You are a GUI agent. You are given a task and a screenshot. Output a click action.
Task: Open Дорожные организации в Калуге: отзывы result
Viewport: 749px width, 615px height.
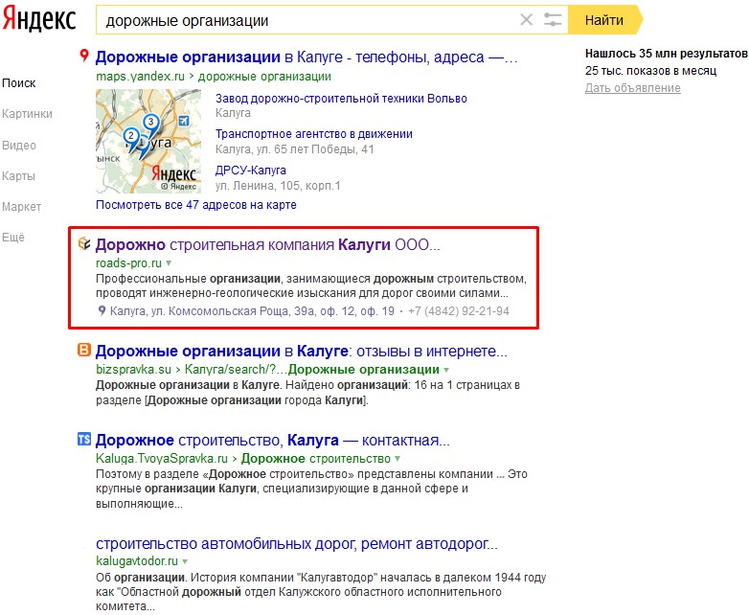(302, 352)
